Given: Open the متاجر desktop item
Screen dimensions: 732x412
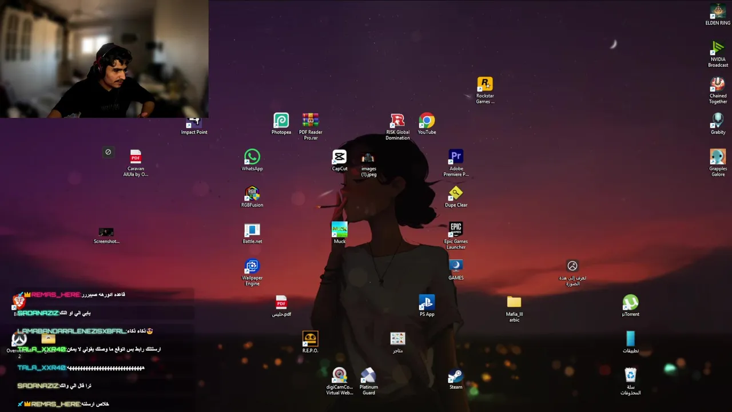Looking at the screenshot, I should pyautogui.click(x=397, y=342).
